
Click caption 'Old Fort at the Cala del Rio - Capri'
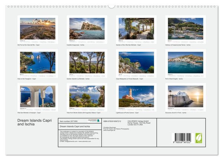point(29,45)
